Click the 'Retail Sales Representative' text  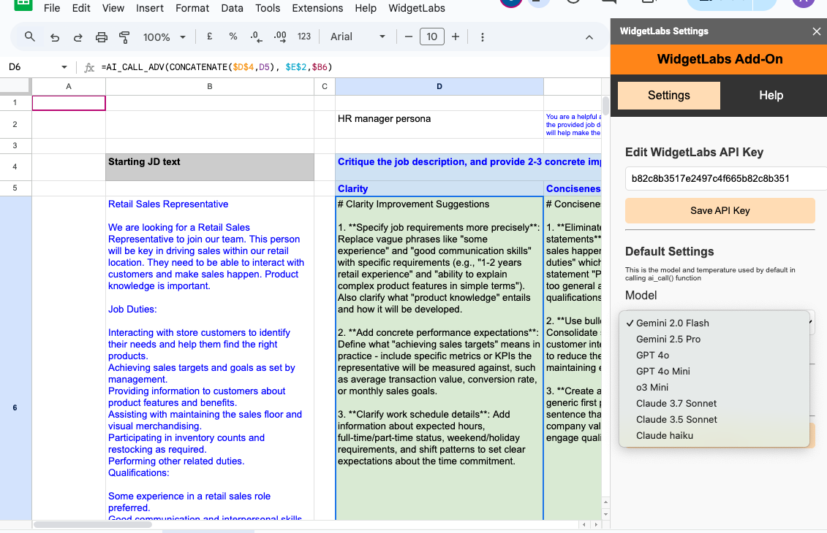click(168, 204)
